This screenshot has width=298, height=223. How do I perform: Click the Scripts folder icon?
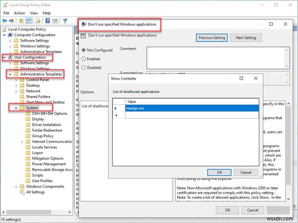[x=28, y=175]
